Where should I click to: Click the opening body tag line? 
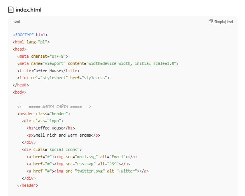(20, 92)
